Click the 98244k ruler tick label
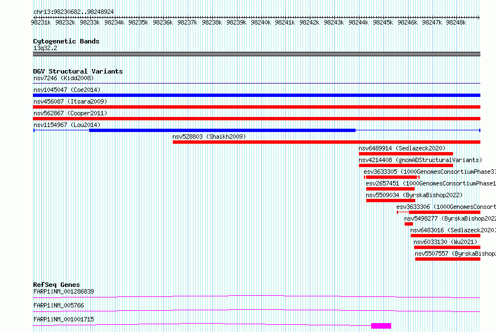 point(358,22)
